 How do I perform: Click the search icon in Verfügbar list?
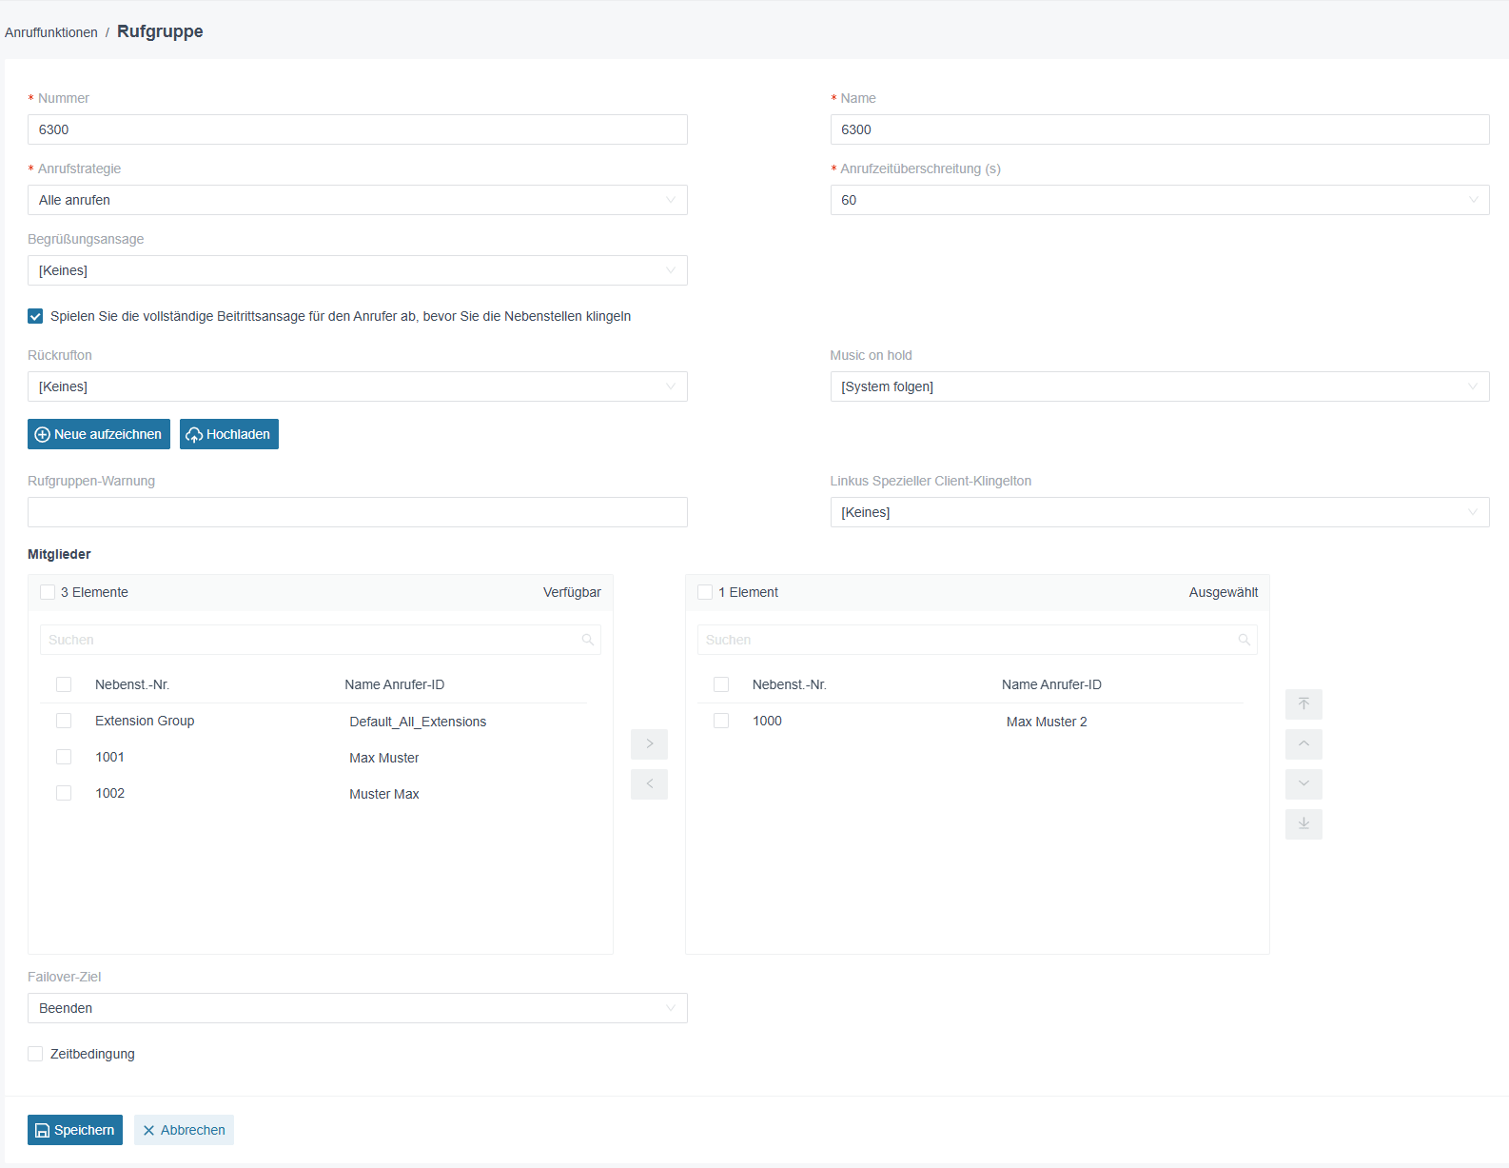[588, 640]
